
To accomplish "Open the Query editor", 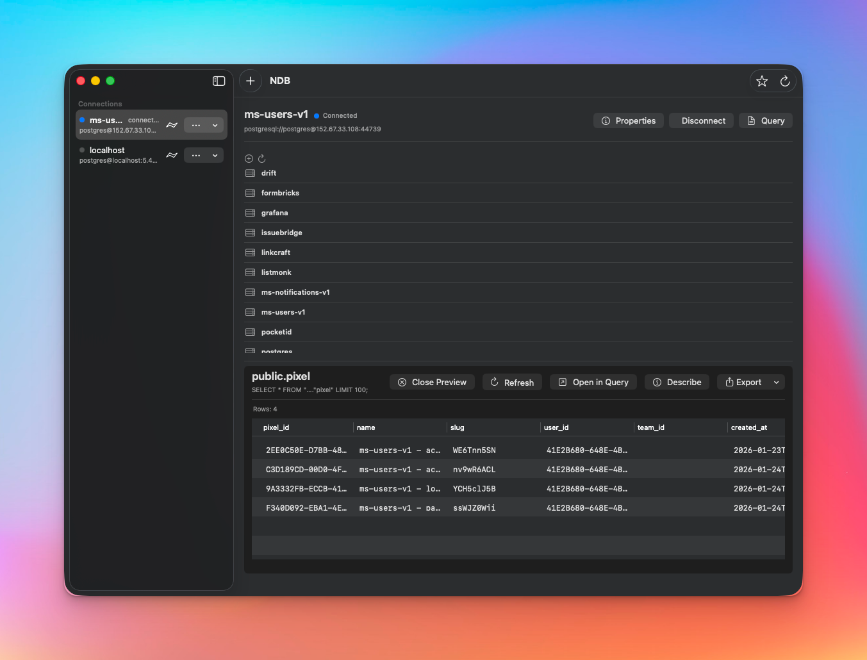I will 765,120.
